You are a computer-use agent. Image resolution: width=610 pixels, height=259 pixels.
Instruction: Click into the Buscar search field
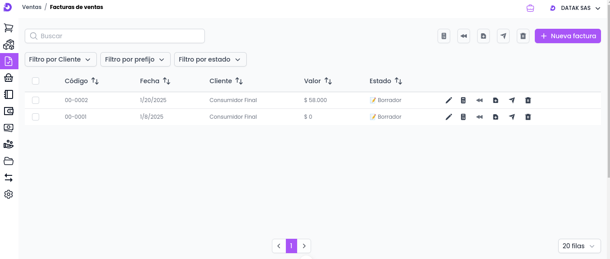tap(115, 36)
